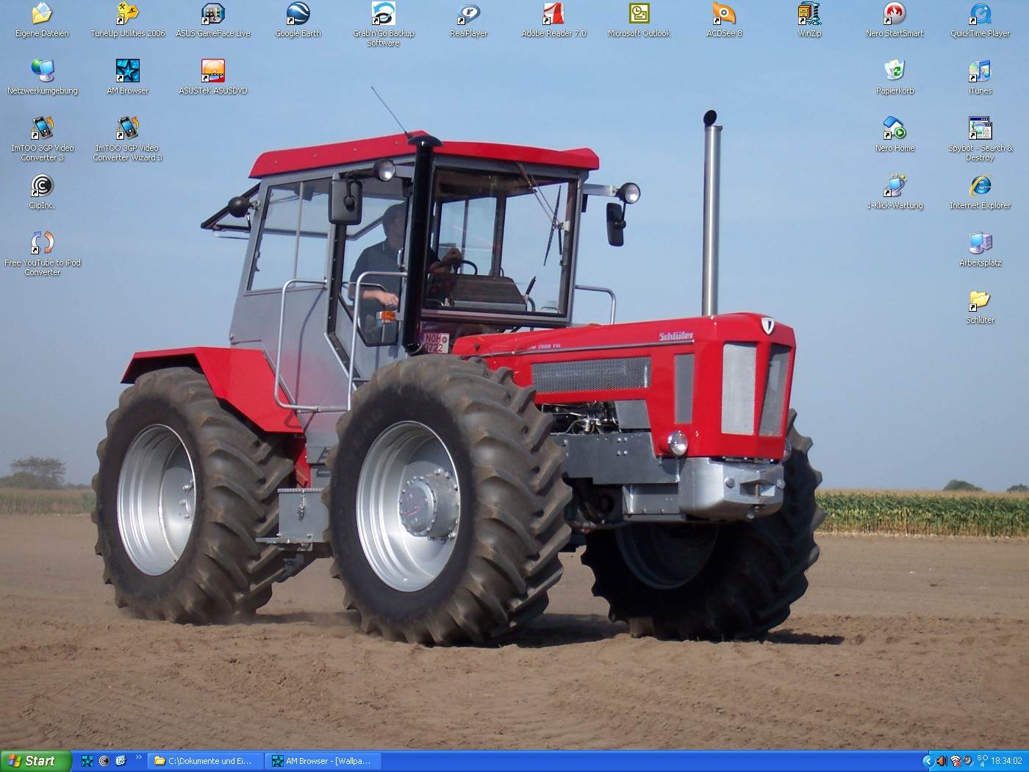Select the WinZip shortcut icon
Screen dimensions: 1029x772
[809, 15]
